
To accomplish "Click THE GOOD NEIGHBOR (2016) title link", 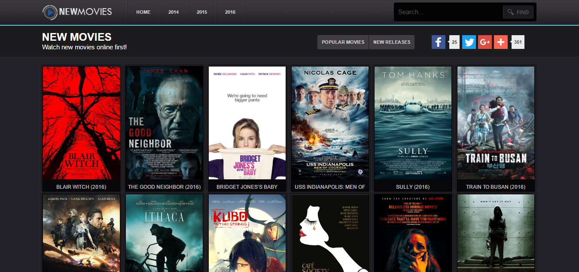I will coord(165,187).
